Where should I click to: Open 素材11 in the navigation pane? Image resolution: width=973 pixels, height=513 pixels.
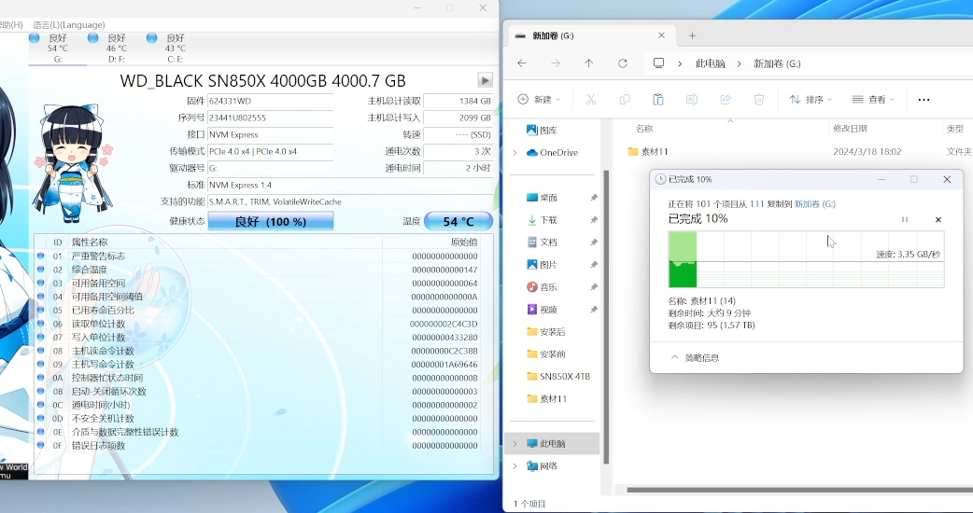point(546,398)
